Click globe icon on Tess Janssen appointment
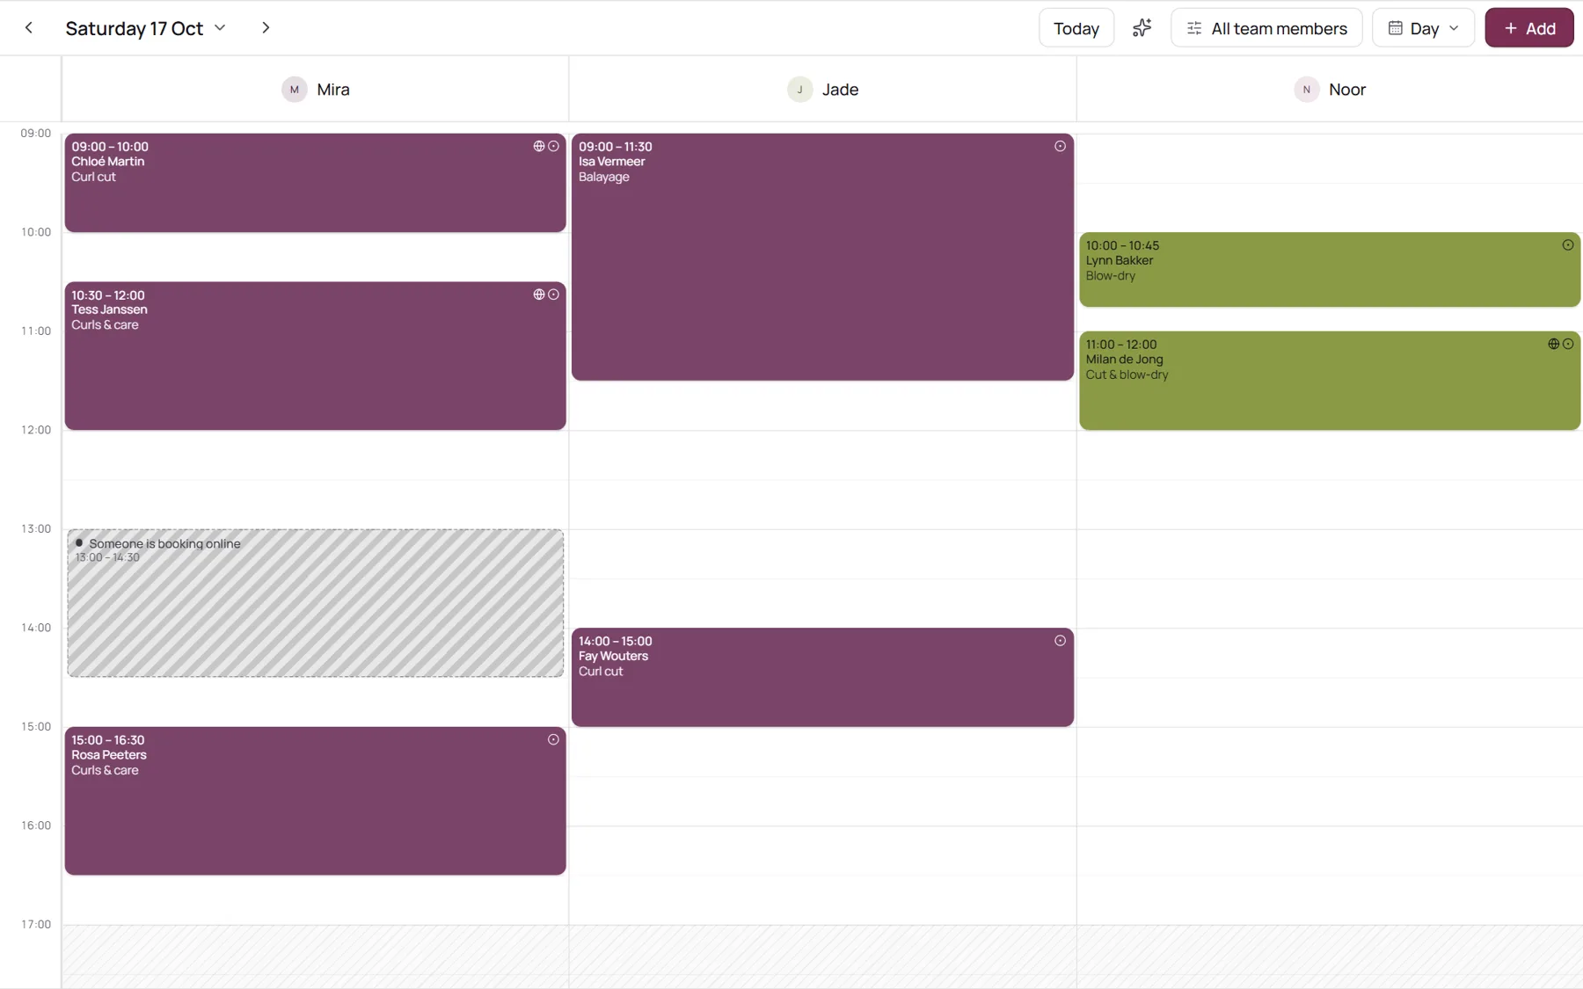This screenshot has width=1583, height=989. tap(539, 295)
